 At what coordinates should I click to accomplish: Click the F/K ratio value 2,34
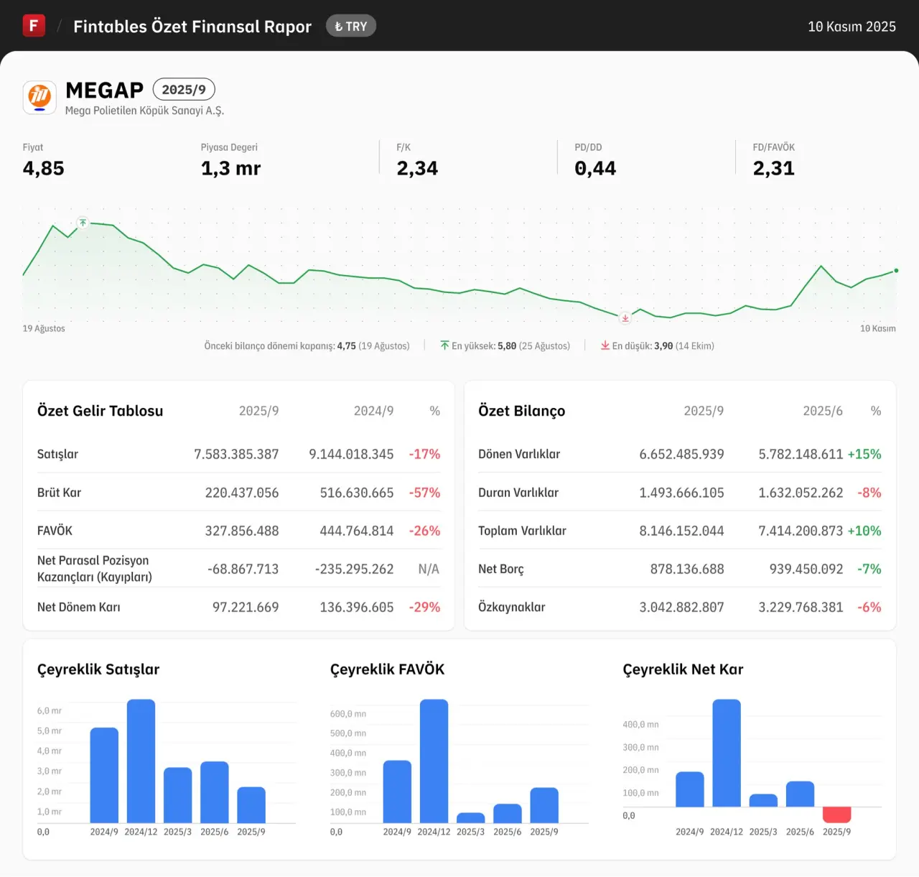417,168
